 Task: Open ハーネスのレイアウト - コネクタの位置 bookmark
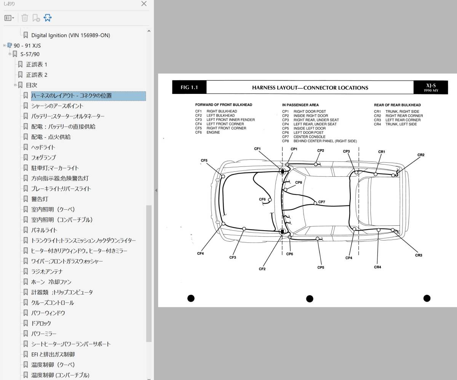click(88, 96)
